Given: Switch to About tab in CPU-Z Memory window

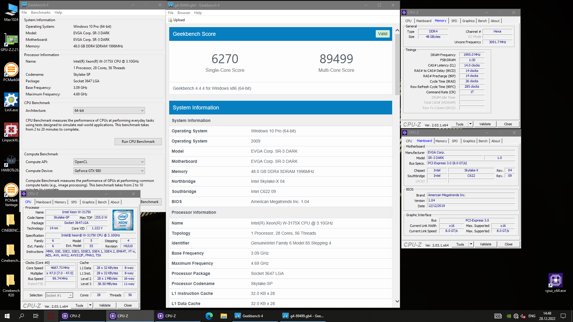Looking at the screenshot, I should point(495,21).
